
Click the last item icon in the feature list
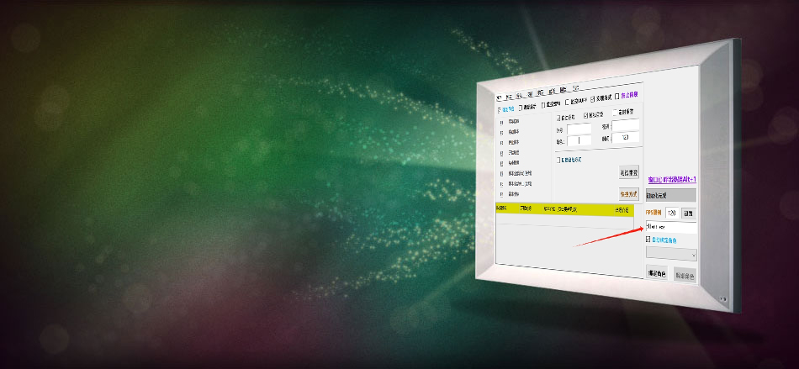(x=502, y=194)
